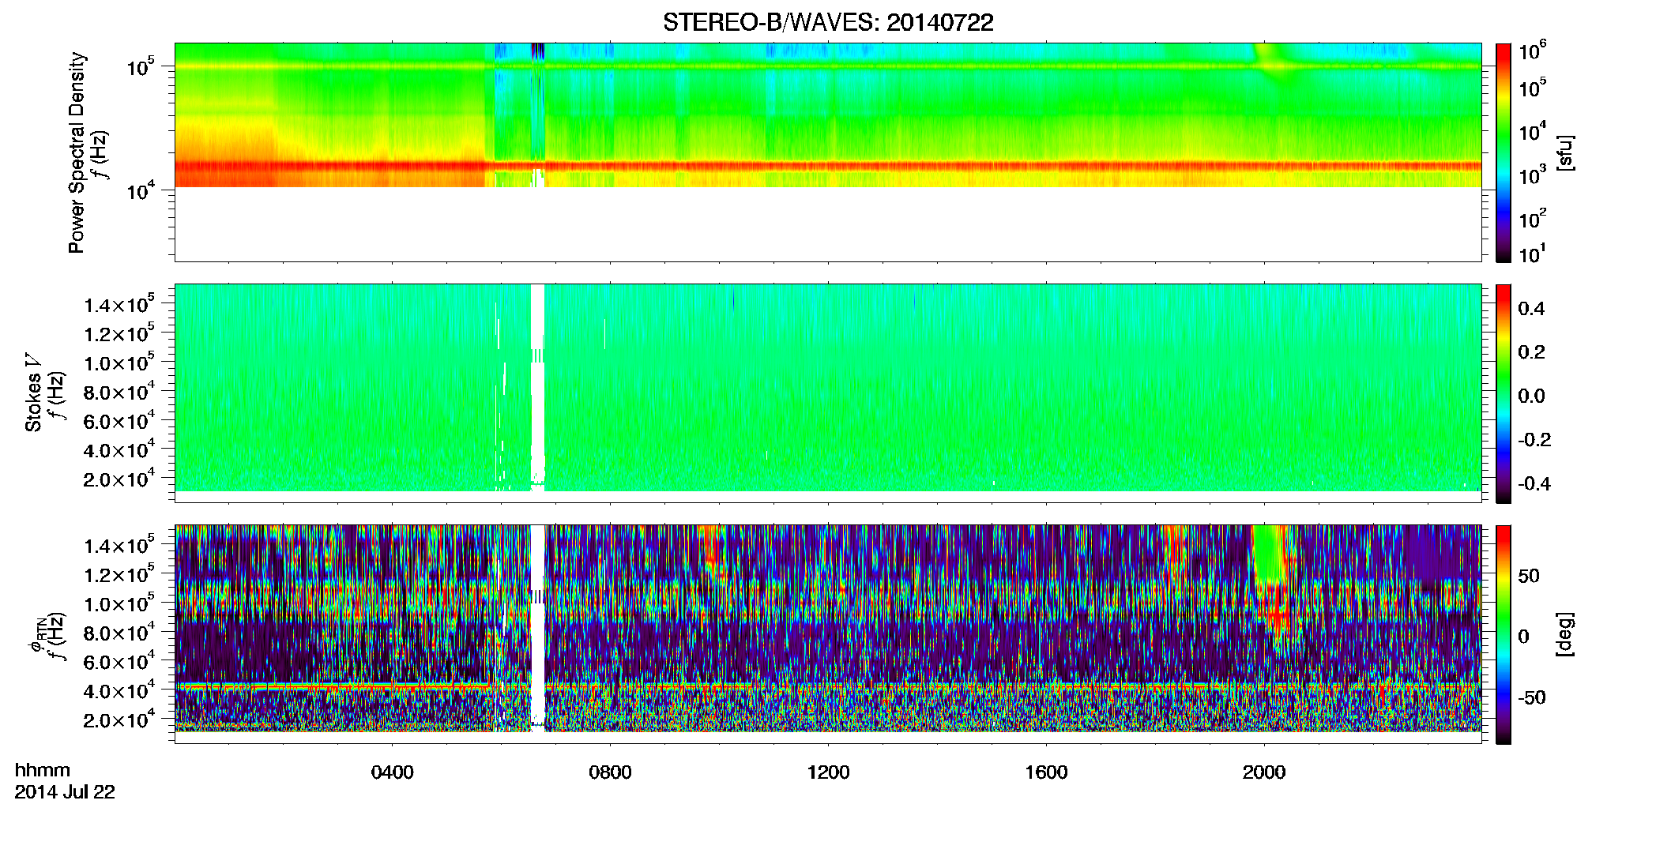The height and width of the screenshot is (853, 1656).
Task: Select the 0800 time axis label
Action: [x=610, y=772]
